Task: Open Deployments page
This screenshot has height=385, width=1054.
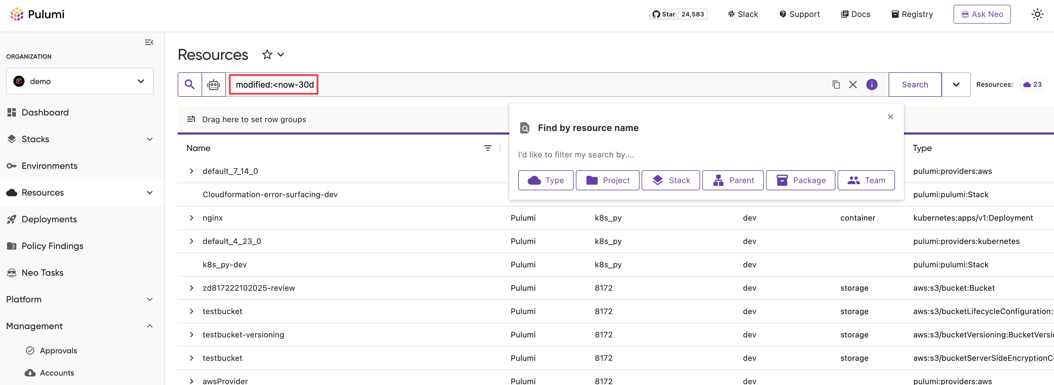Action: pos(49,219)
